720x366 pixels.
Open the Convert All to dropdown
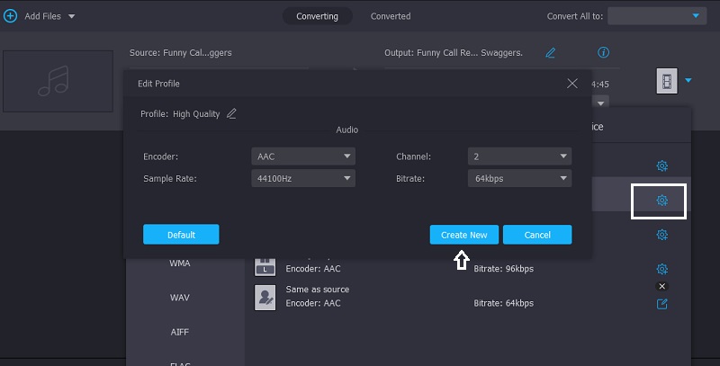tap(658, 16)
